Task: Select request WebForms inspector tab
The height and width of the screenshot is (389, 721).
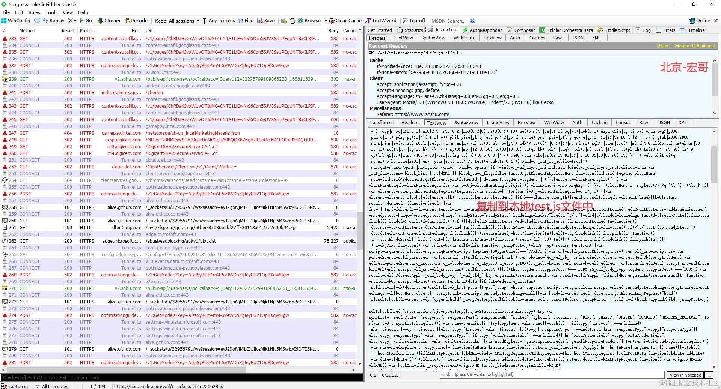Action: 465,38
